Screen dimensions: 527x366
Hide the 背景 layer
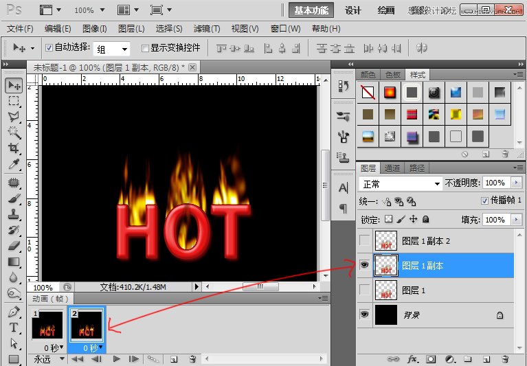[365, 314]
